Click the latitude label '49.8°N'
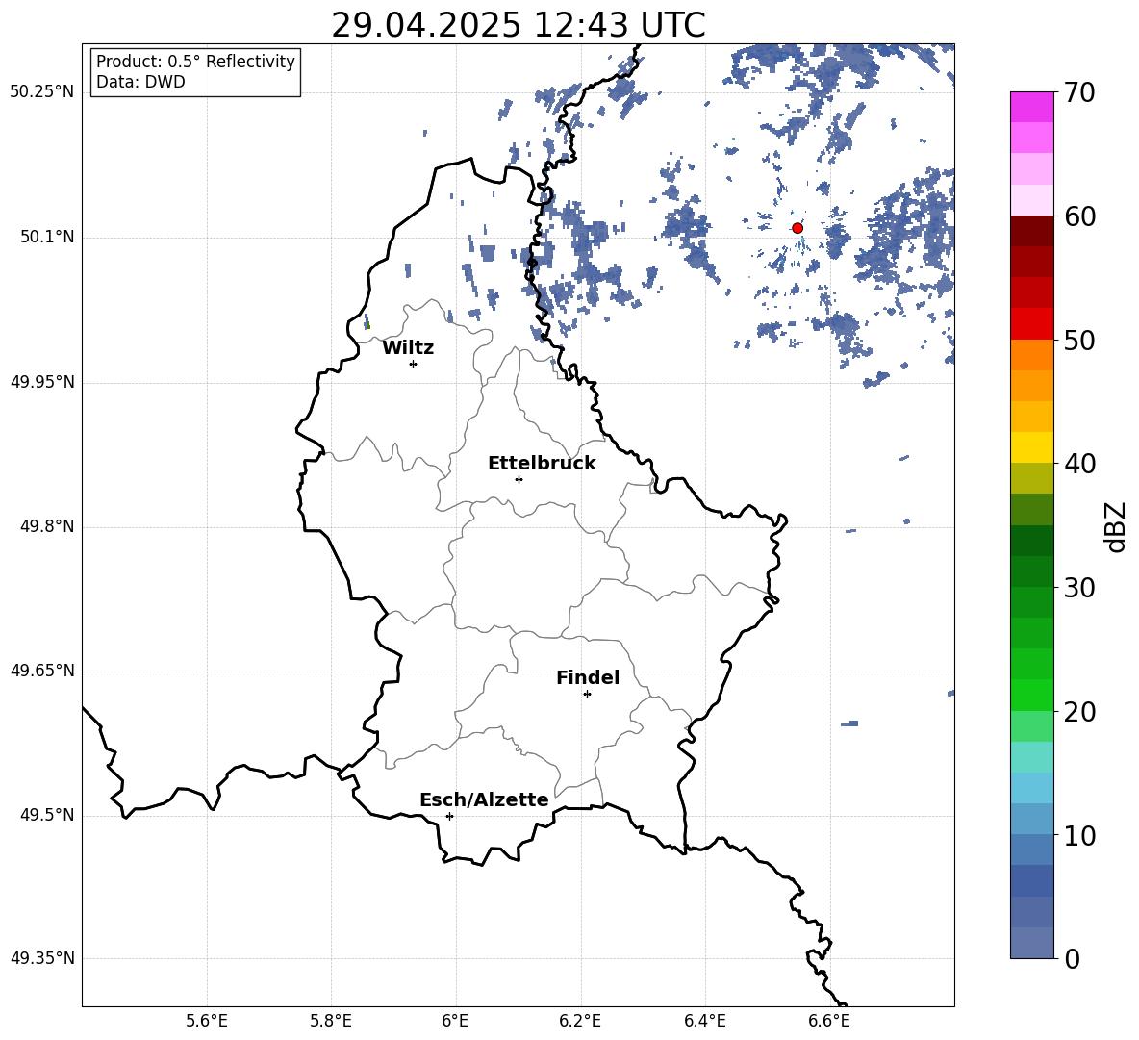1139x1040 pixels. [46, 526]
